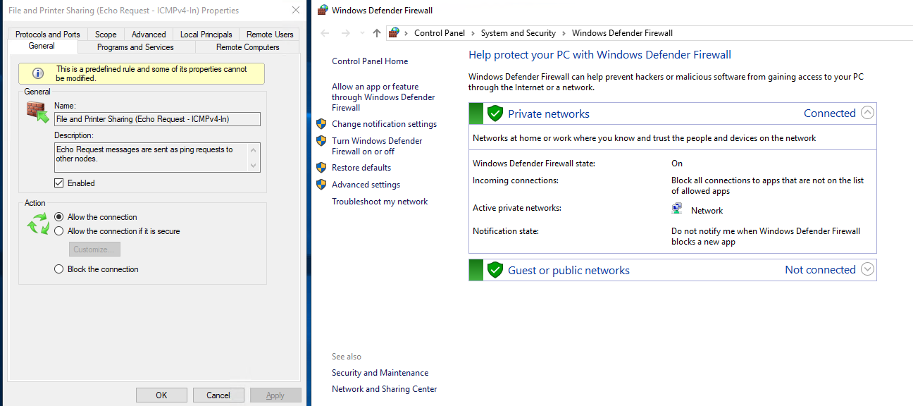This screenshot has height=406, width=913.
Task: Expand the chevron before Control Panel breadcrumb
Action: coord(406,33)
